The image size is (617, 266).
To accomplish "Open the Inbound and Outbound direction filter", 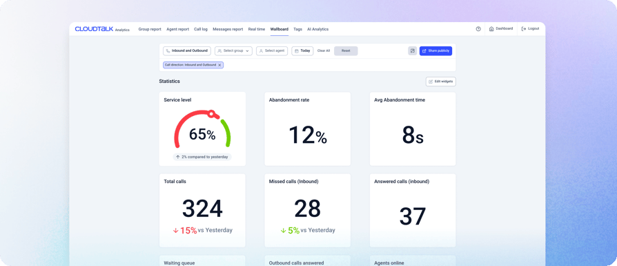I will pos(187,51).
